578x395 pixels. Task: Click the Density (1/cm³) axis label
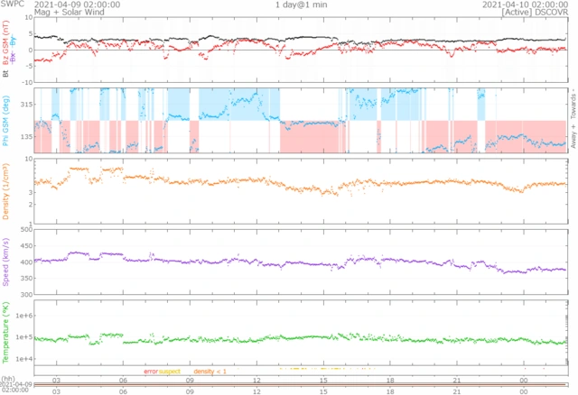7,190
